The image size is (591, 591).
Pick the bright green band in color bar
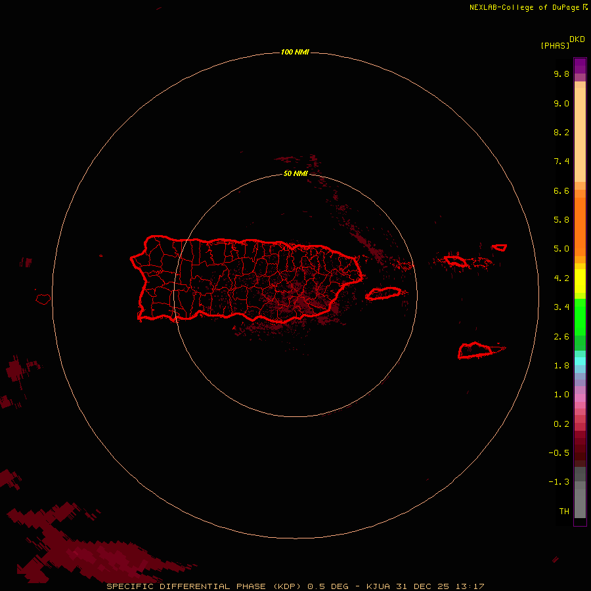580,317
